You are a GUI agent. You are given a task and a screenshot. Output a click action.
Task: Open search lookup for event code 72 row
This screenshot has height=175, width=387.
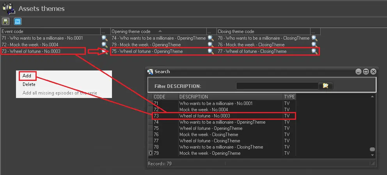[105, 45]
